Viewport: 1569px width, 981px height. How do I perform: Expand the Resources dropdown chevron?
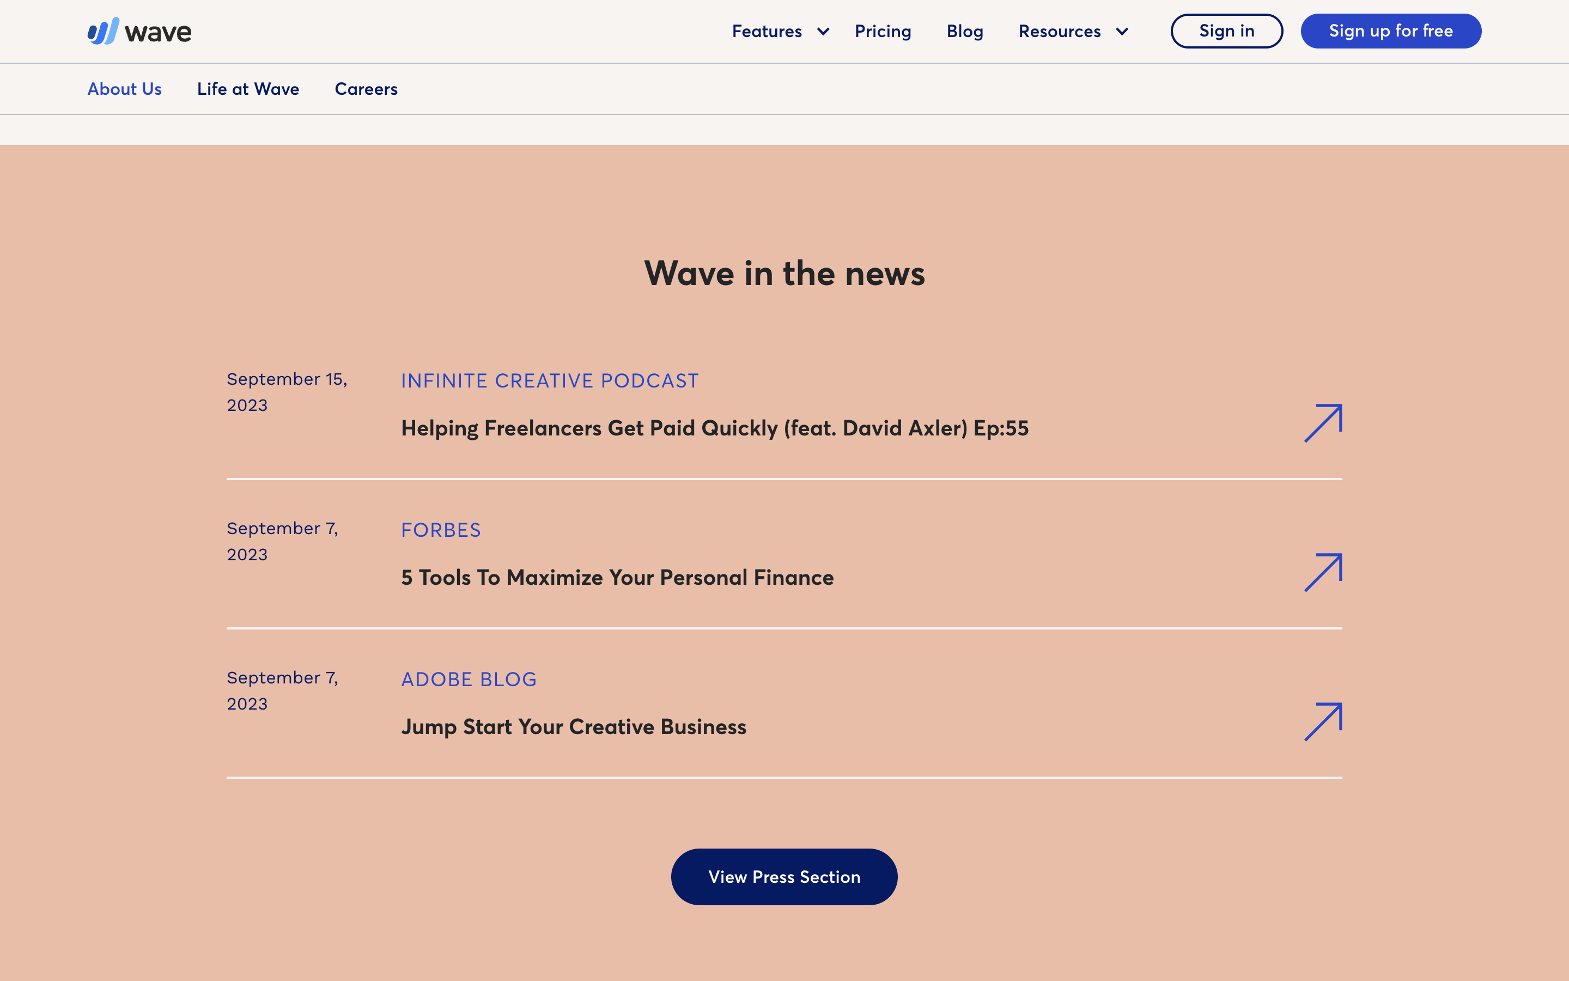click(x=1122, y=31)
